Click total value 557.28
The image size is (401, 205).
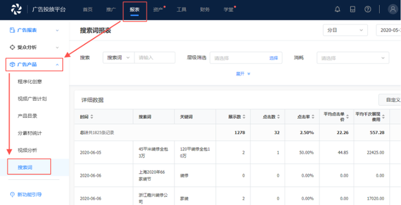click(x=377, y=133)
